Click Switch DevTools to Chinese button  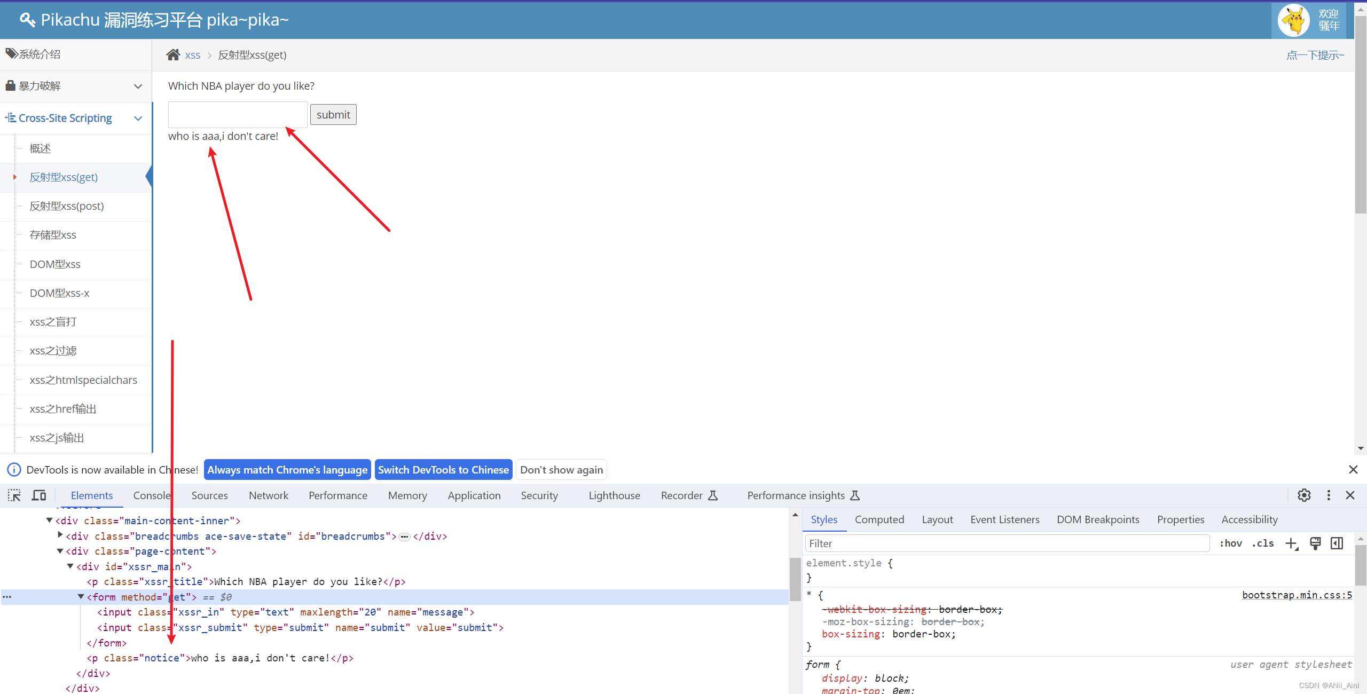443,470
